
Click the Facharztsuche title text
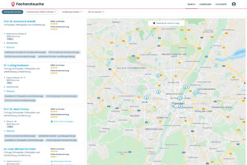click(30, 4)
